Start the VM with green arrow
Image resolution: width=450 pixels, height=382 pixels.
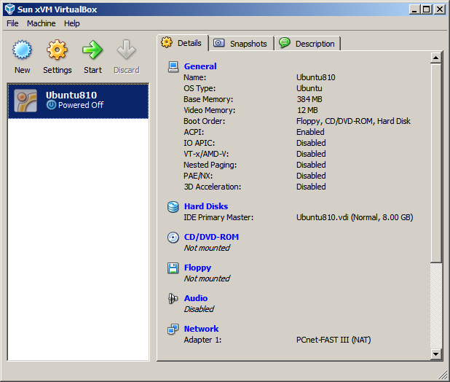tap(92, 50)
